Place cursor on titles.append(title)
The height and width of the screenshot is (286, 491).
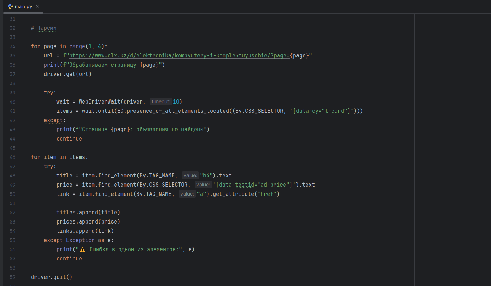(x=88, y=213)
